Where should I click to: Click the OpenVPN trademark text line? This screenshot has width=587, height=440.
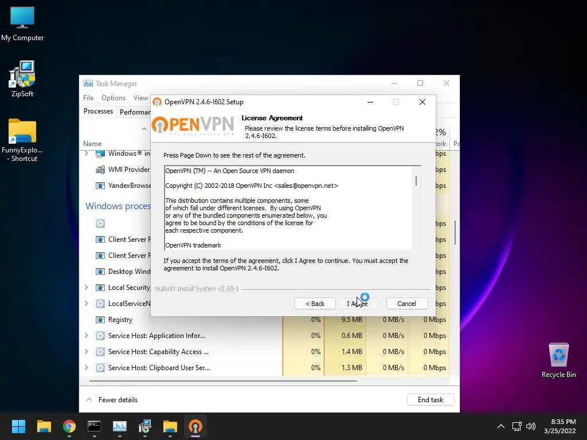[193, 245]
